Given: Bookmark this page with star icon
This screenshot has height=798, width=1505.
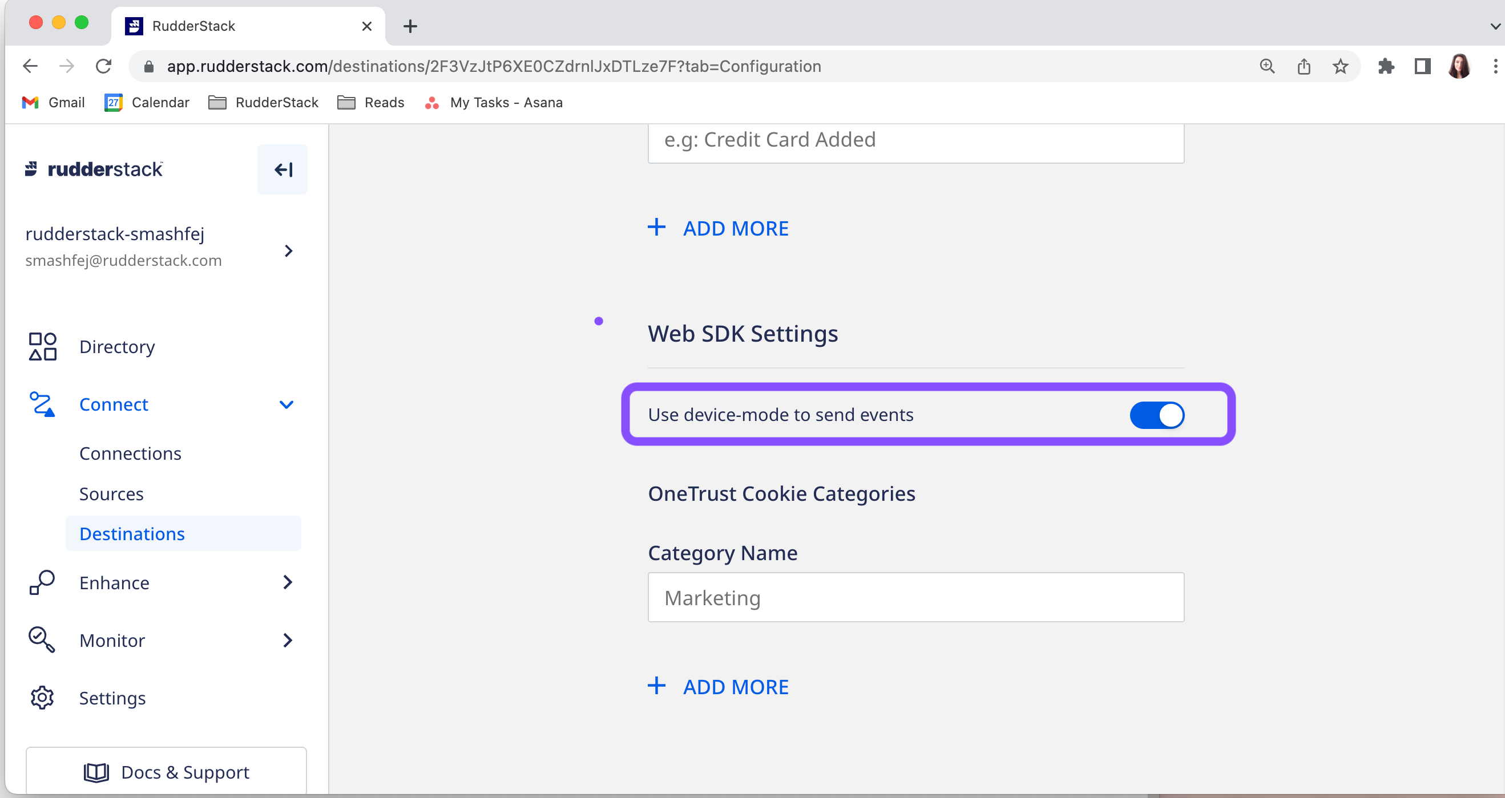Looking at the screenshot, I should pos(1340,67).
